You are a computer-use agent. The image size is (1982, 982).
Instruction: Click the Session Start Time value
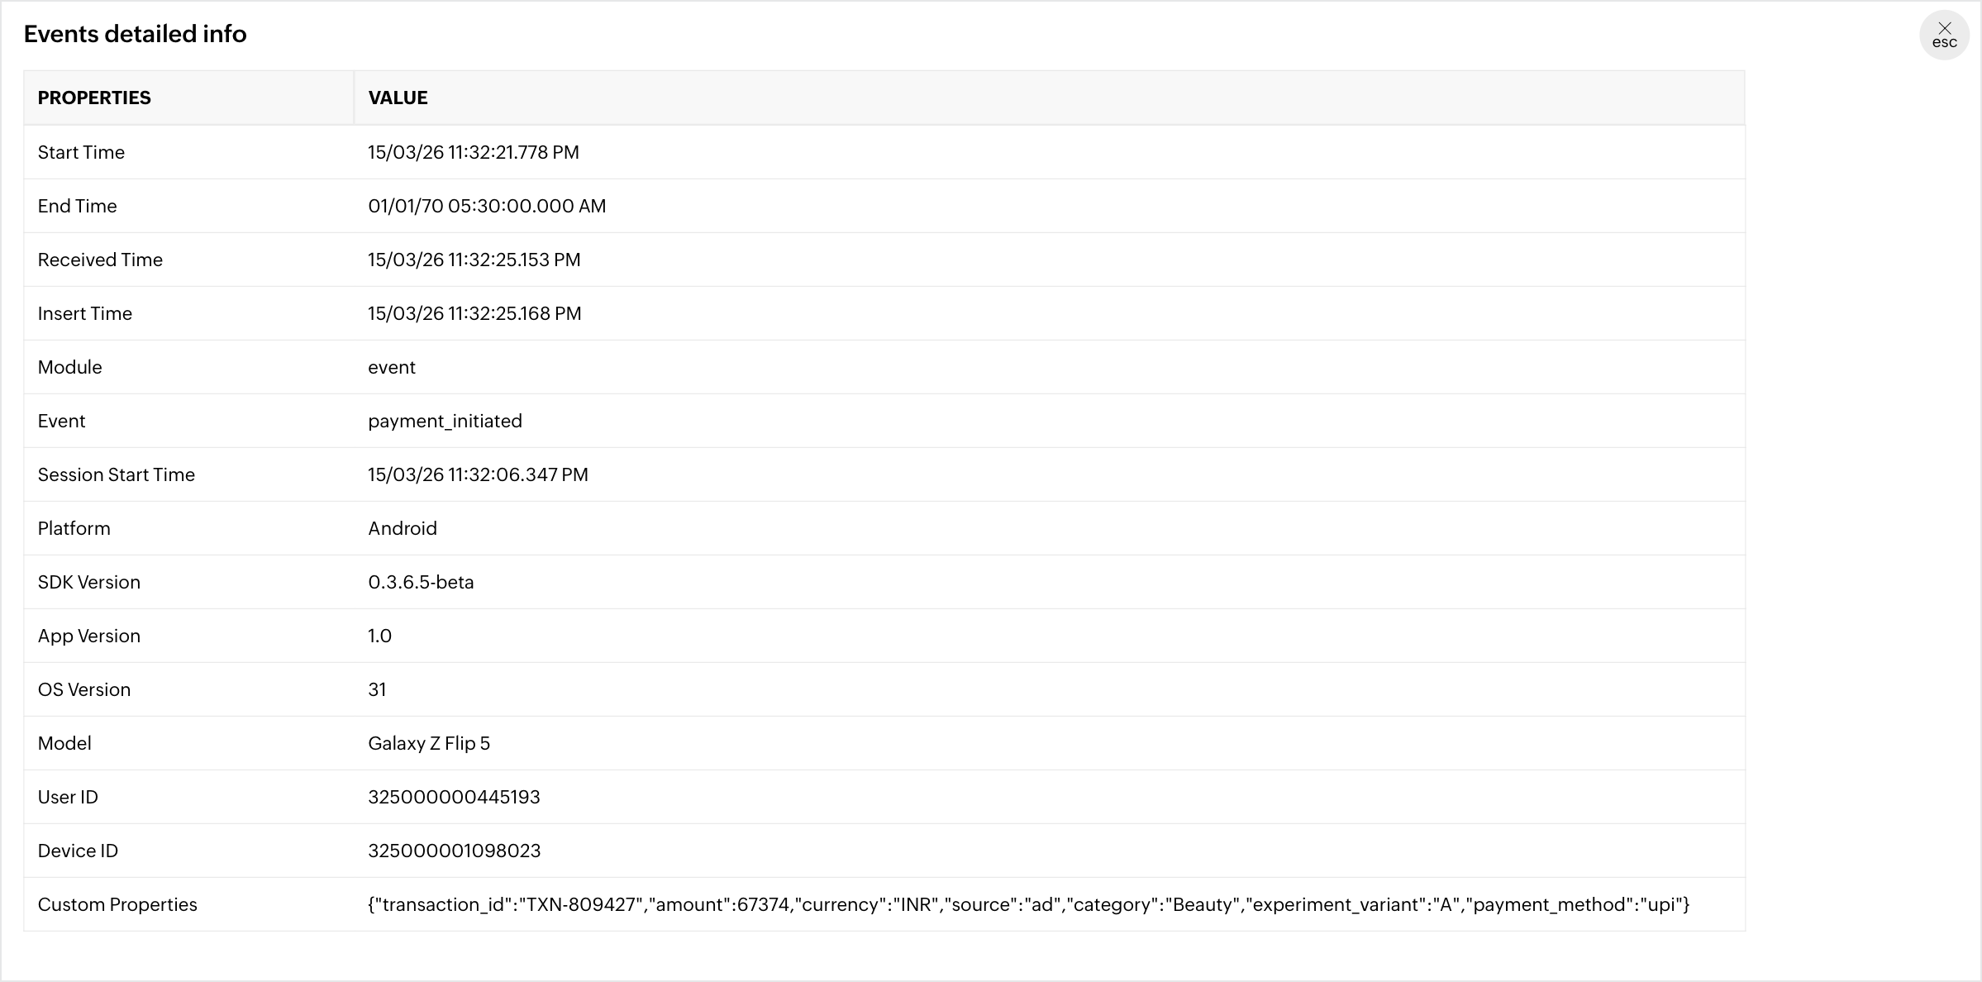tap(478, 474)
